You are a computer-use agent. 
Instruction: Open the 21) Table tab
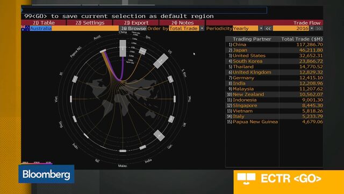point(44,23)
